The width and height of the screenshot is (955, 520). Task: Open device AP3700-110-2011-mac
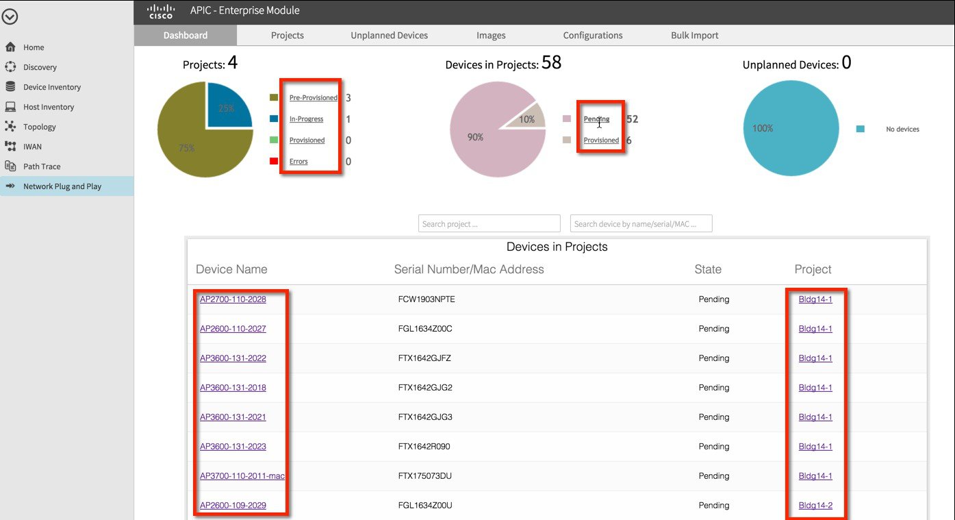point(242,476)
